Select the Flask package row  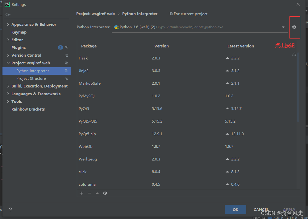point(187,58)
